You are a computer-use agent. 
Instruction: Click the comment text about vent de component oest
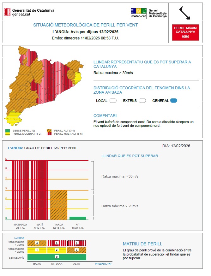[x=143, y=124]
